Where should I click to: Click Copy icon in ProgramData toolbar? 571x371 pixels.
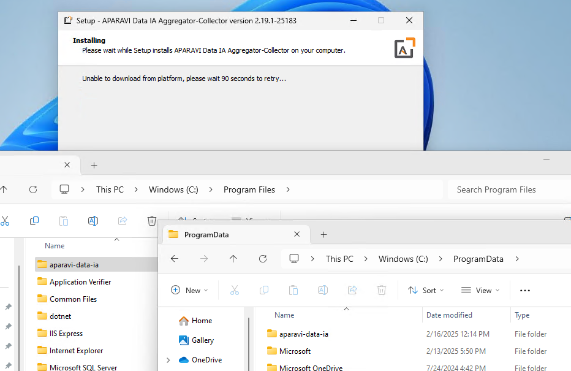264,290
